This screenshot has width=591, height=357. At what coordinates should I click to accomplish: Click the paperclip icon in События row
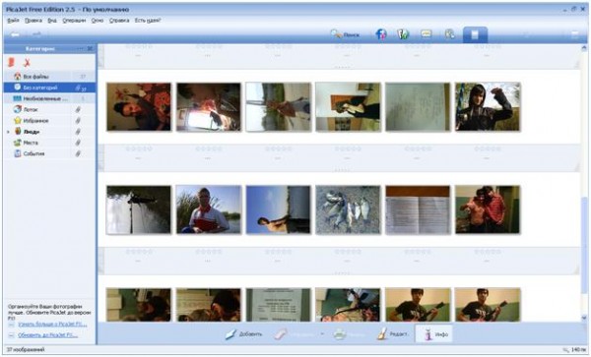(x=78, y=153)
